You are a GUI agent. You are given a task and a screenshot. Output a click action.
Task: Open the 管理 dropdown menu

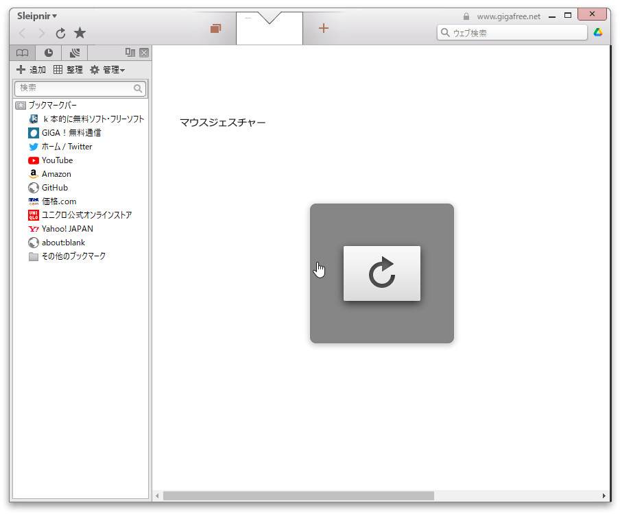tap(107, 70)
